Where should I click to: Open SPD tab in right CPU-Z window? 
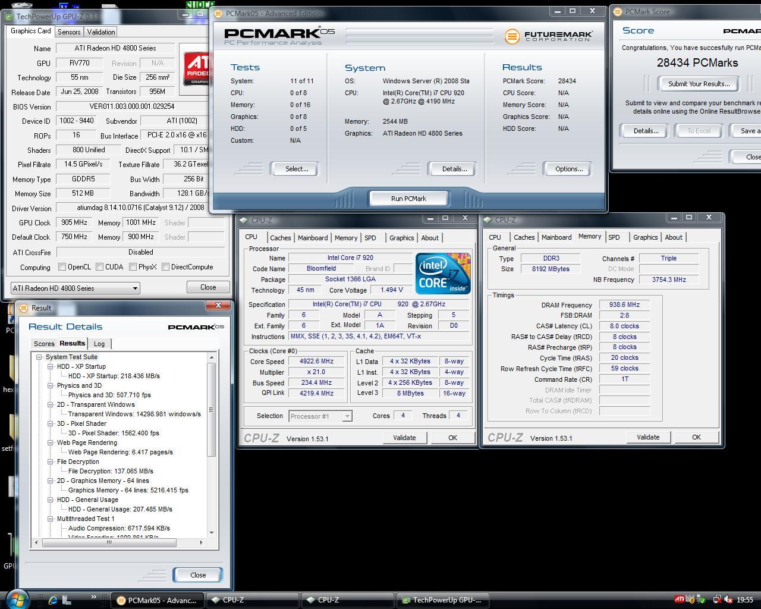[x=614, y=237]
